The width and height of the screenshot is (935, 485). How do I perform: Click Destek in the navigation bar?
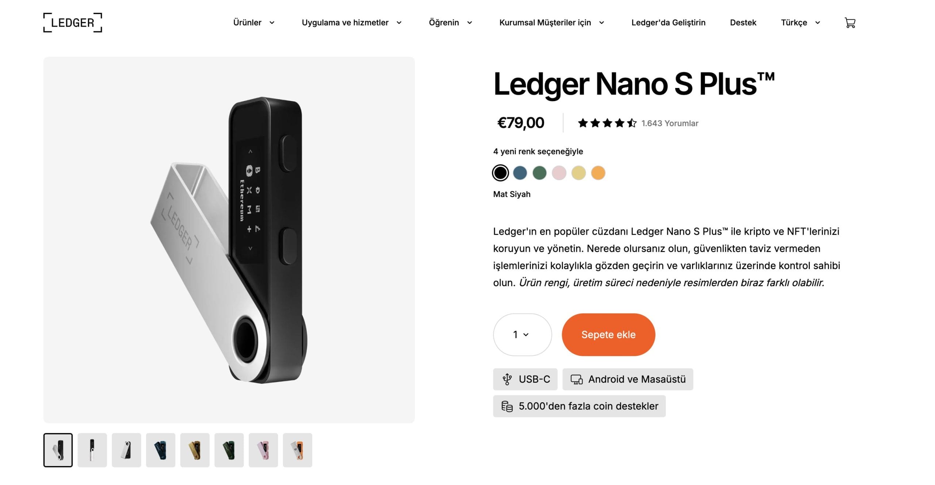click(x=743, y=23)
